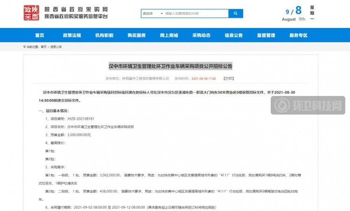
Task: Click the site title 陕西省政府采购网
Action: [76, 9]
